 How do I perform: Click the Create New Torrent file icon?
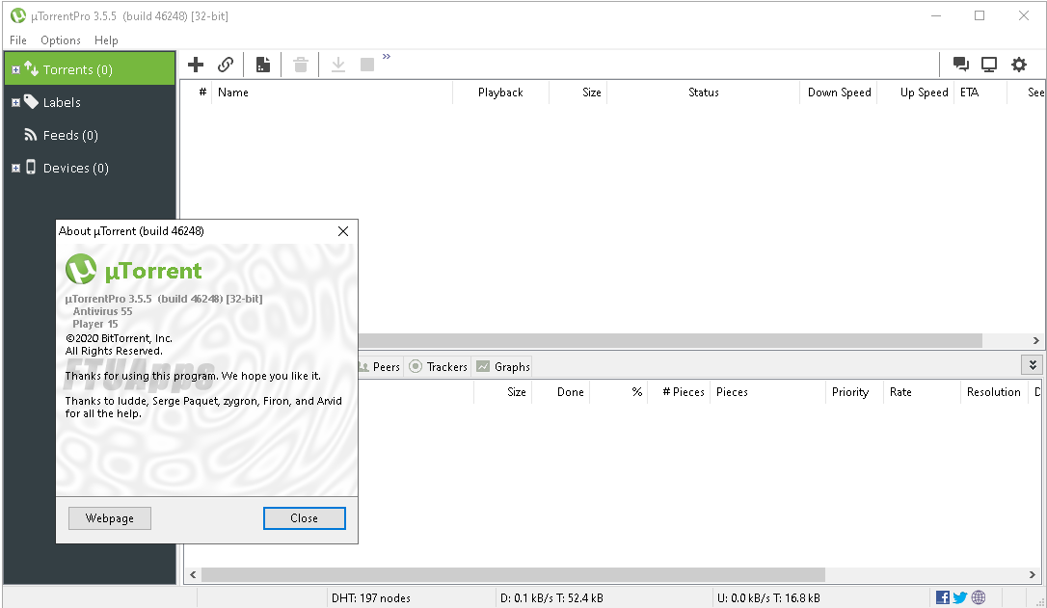pos(263,65)
